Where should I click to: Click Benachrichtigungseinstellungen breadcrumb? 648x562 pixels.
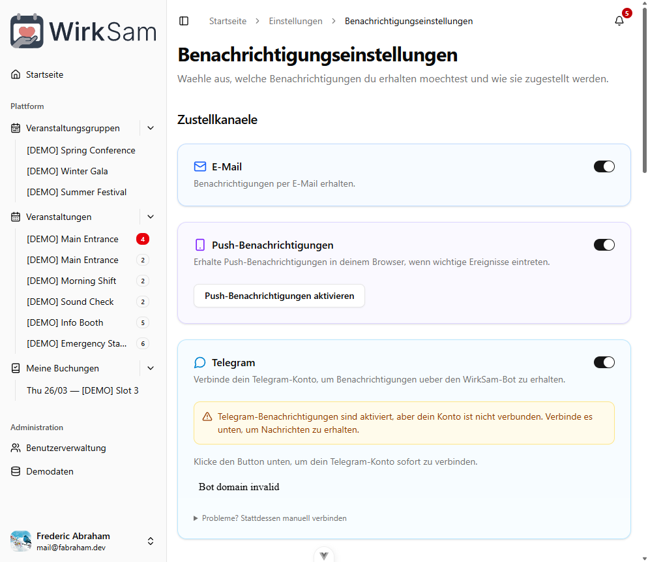coord(409,21)
